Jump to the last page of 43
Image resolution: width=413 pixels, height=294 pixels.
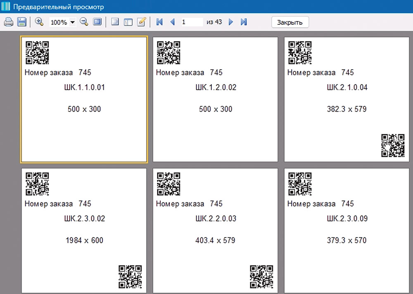click(x=244, y=21)
